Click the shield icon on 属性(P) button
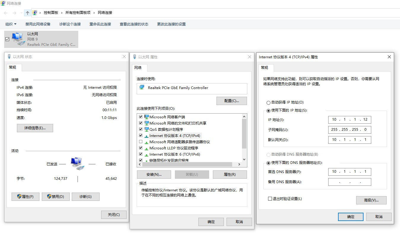The height and width of the screenshot is (234, 400). (19, 197)
